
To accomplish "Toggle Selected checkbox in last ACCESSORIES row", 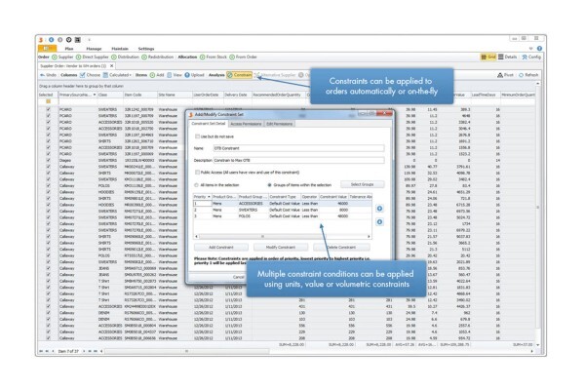I will (48, 338).
